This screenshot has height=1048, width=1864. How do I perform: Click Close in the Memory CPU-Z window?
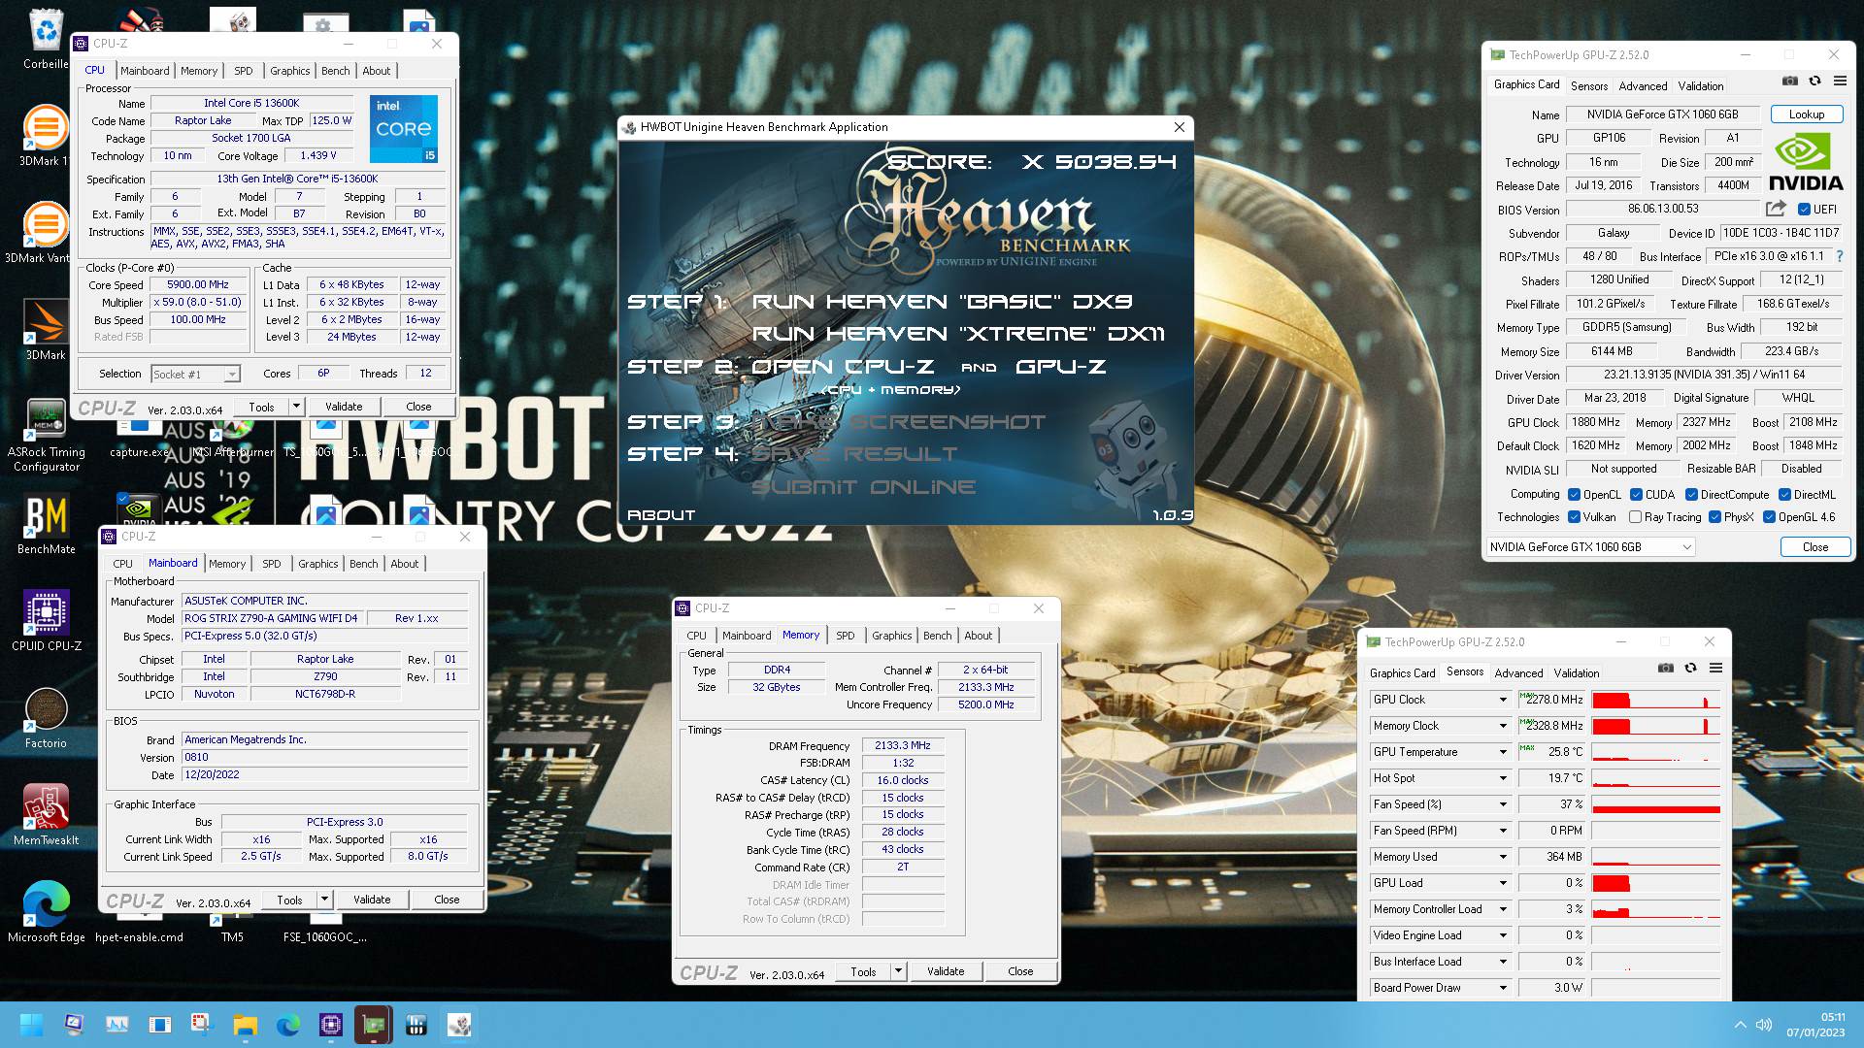point(1020,971)
